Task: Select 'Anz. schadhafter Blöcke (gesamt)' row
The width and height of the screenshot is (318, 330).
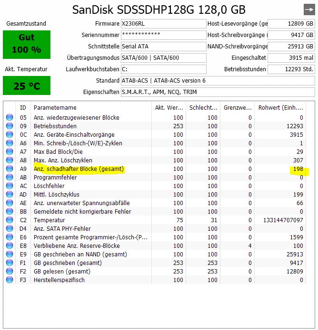Action: pos(154,169)
